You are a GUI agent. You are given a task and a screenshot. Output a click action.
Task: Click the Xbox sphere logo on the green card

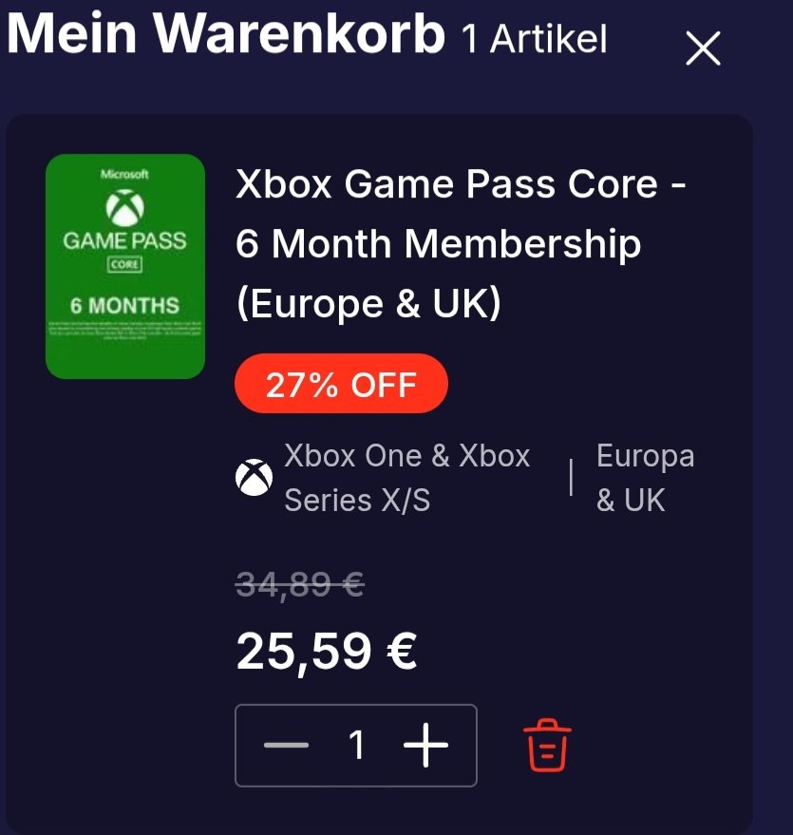coord(125,208)
